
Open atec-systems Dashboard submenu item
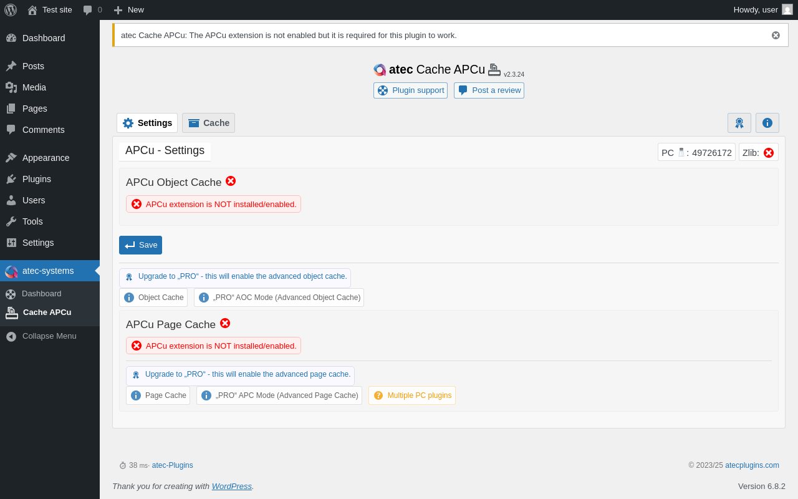coord(50,294)
